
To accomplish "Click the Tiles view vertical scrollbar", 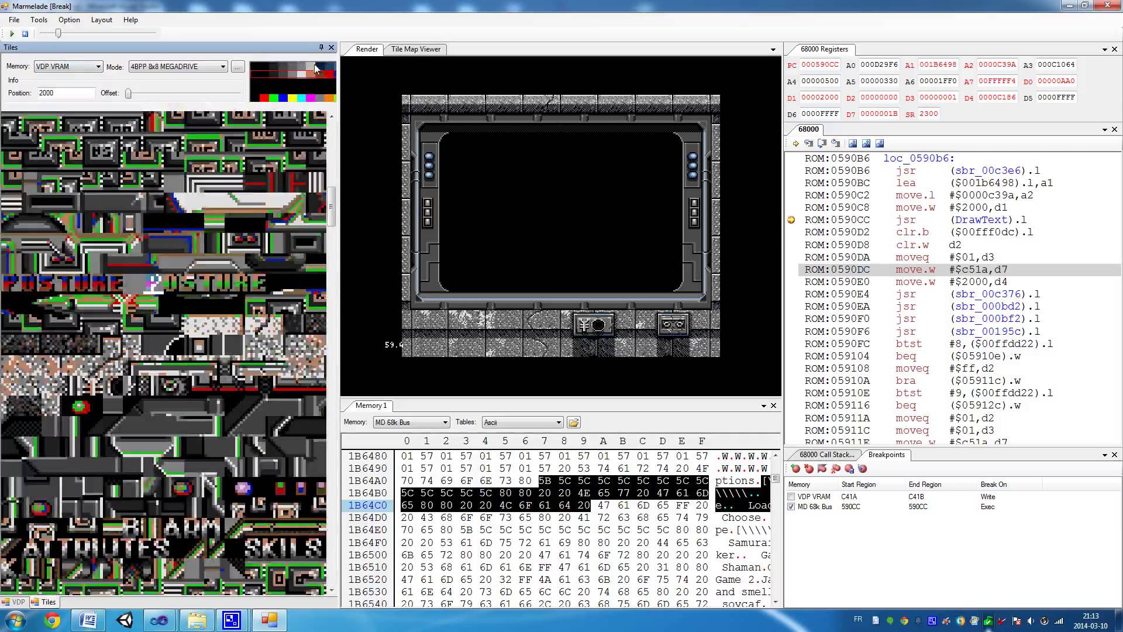I will tap(331, 207).
